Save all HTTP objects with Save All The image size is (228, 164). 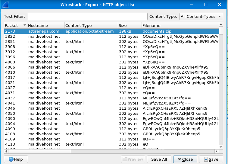click(159, 159)
